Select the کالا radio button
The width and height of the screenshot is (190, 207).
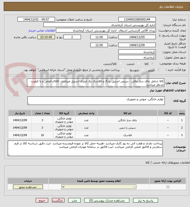point(152,63)
